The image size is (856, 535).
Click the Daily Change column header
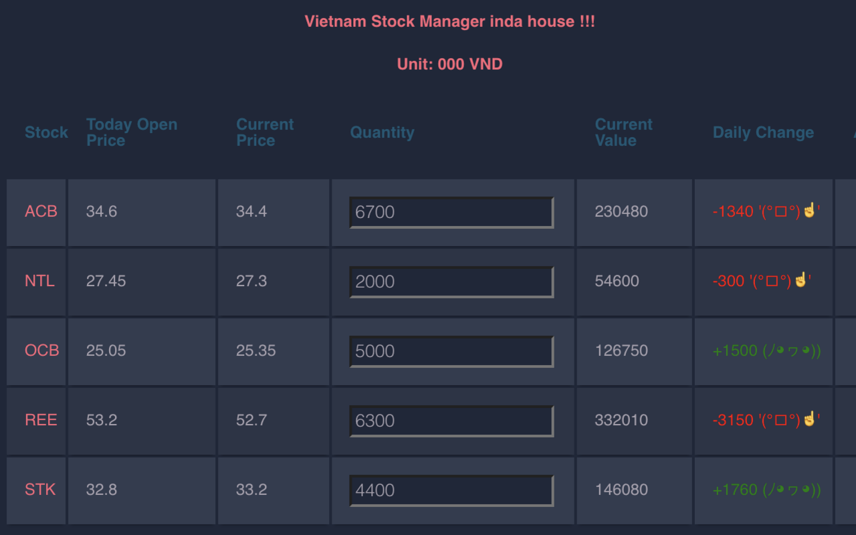pos(763,132)
